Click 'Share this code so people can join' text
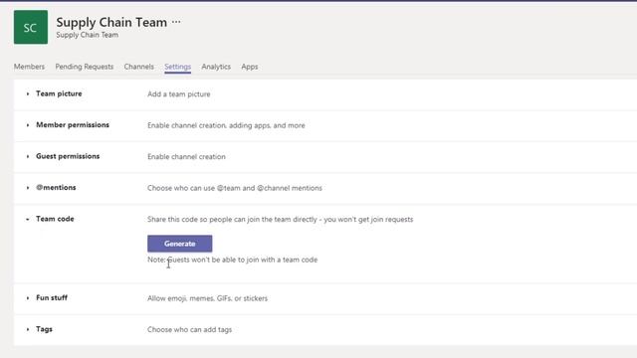637x358 pixels. pos(280,219)
